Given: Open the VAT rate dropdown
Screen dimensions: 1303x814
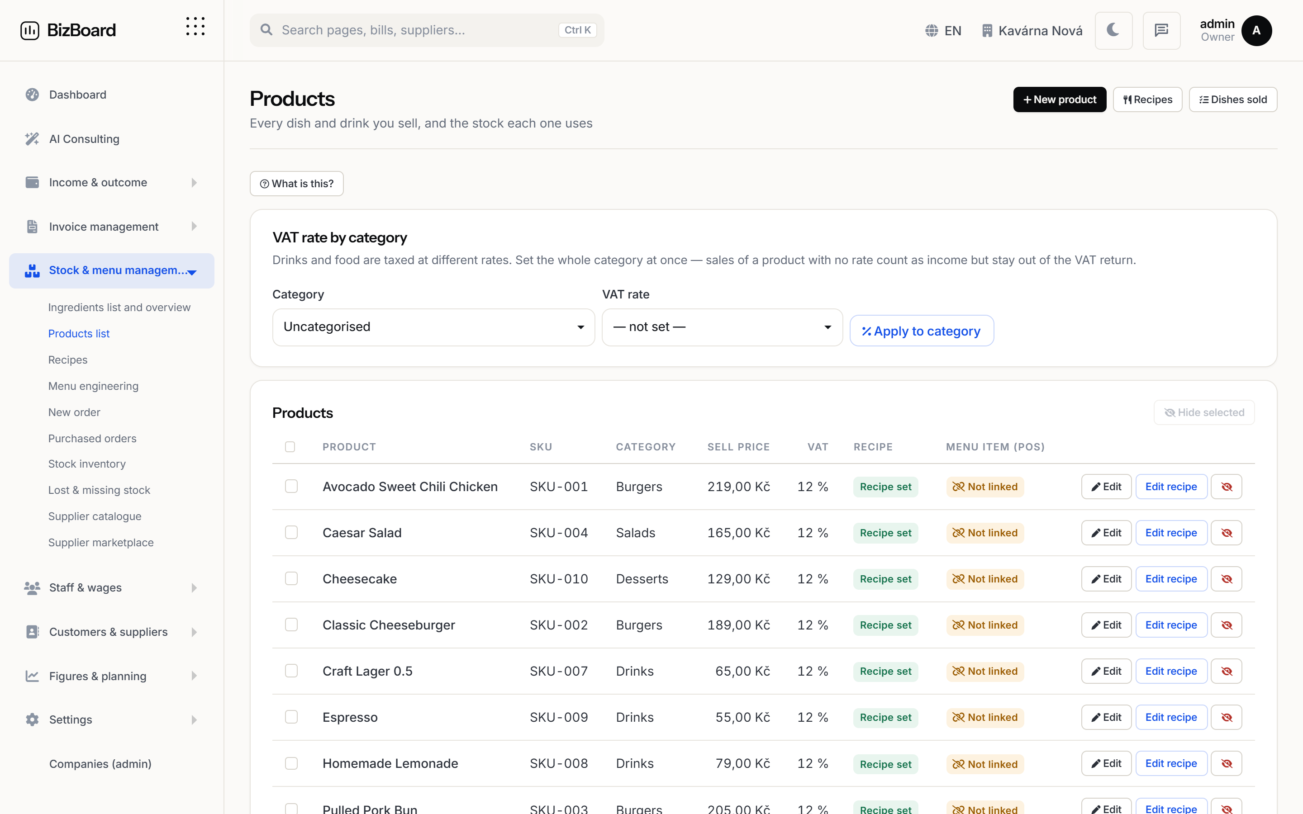Looking at the screenshot, I should tap(722, 327).
